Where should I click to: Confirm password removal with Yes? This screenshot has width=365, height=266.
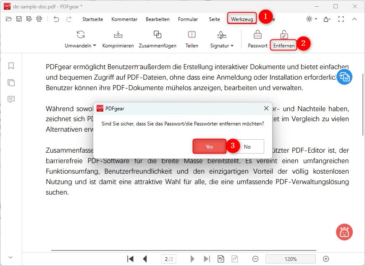(x=209, y=146)
